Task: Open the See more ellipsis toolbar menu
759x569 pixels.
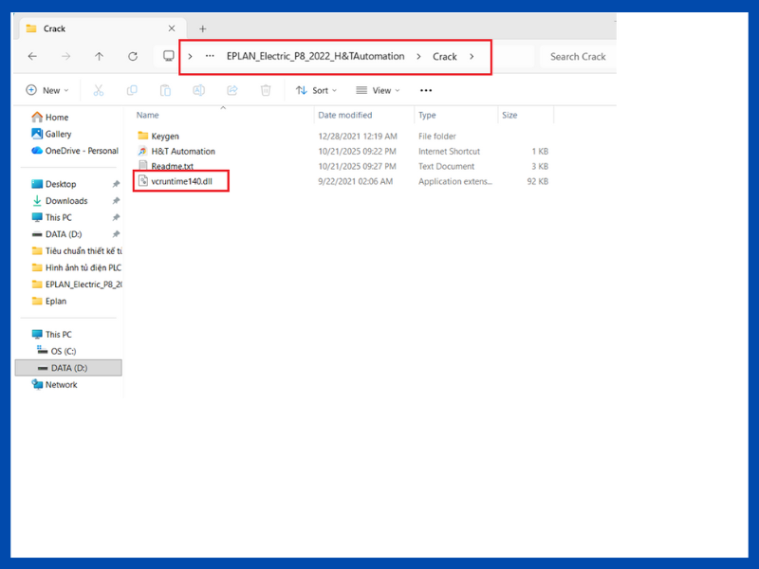Action: tap(425, 90)
